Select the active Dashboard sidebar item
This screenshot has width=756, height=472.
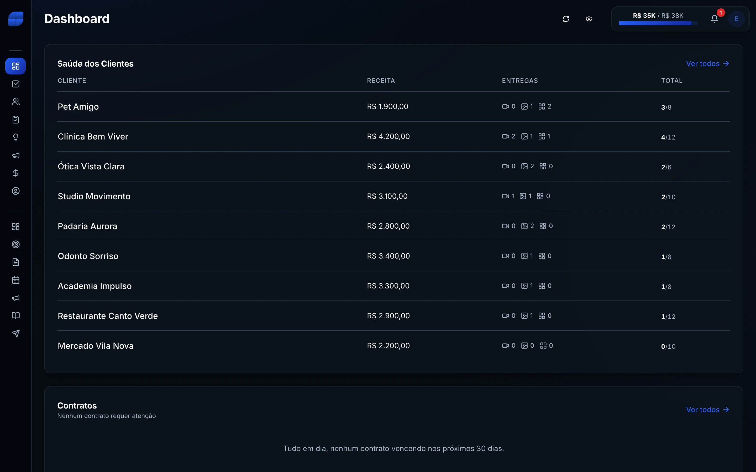[x=16, y=66]
